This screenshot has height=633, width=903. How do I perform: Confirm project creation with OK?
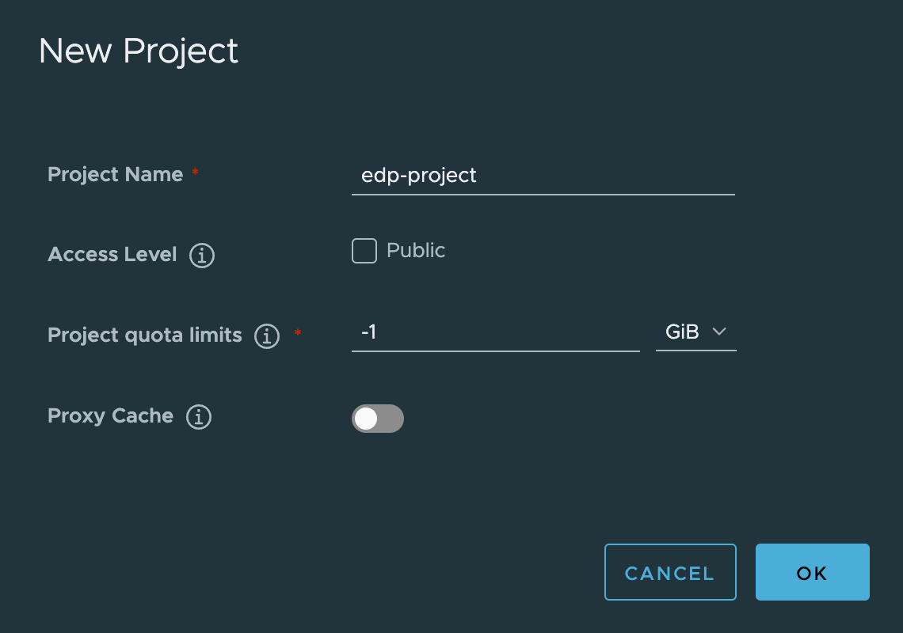pos(812,572)
